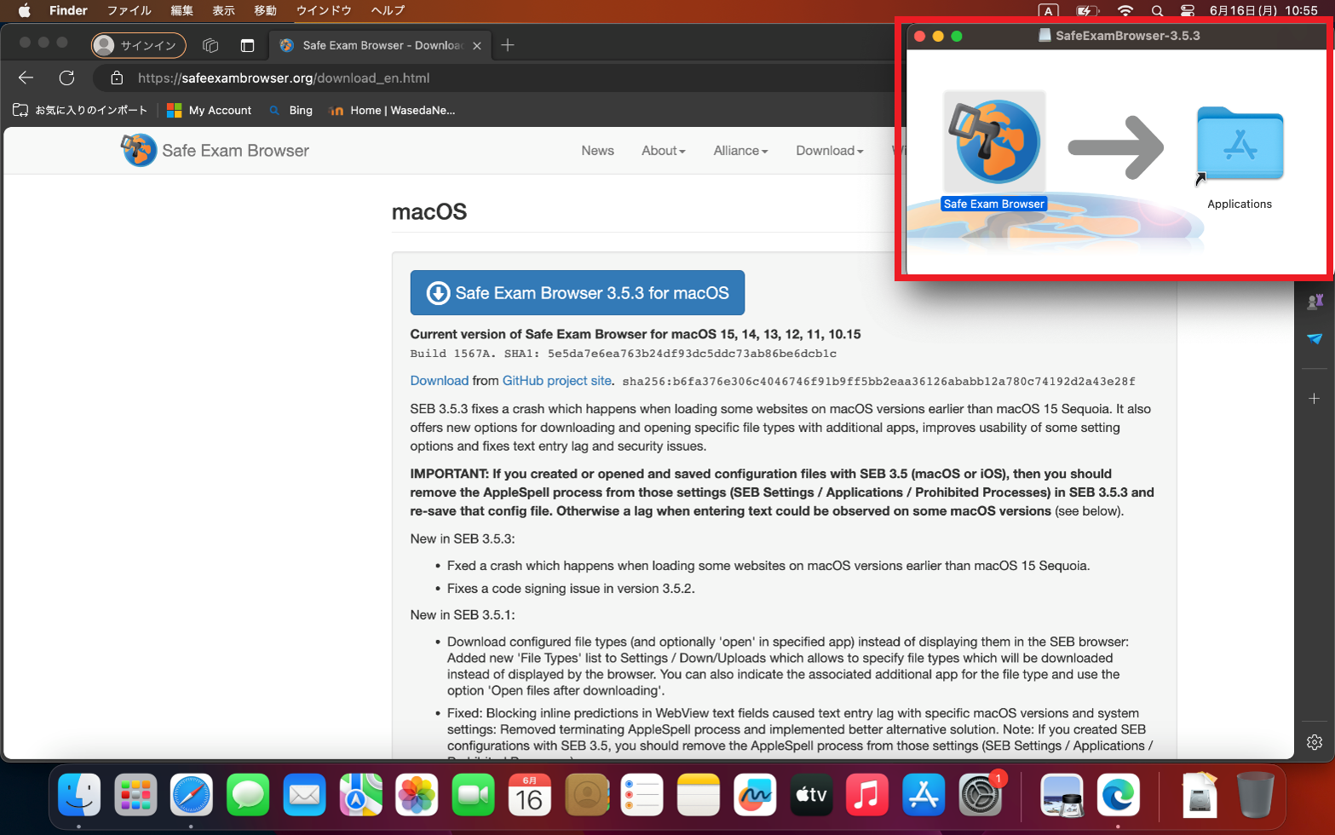Open Edge workspaces icon next to sign-in
Image resolution: width=1335 pixels, height=835 pixels.
pos(210,45)
